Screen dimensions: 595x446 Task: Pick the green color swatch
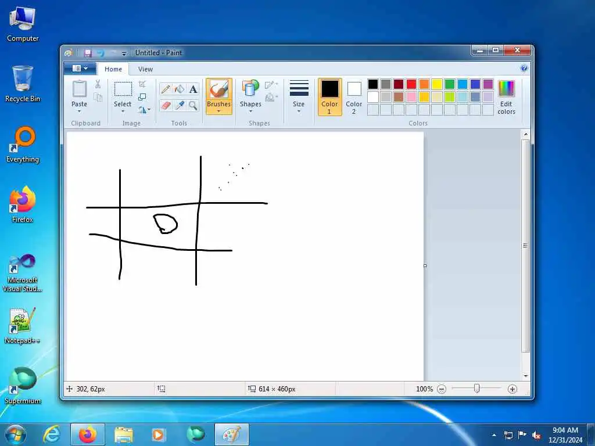pos(450,84)
